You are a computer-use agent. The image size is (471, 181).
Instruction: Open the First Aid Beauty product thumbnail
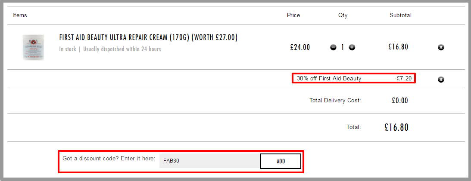coord(33,47)
